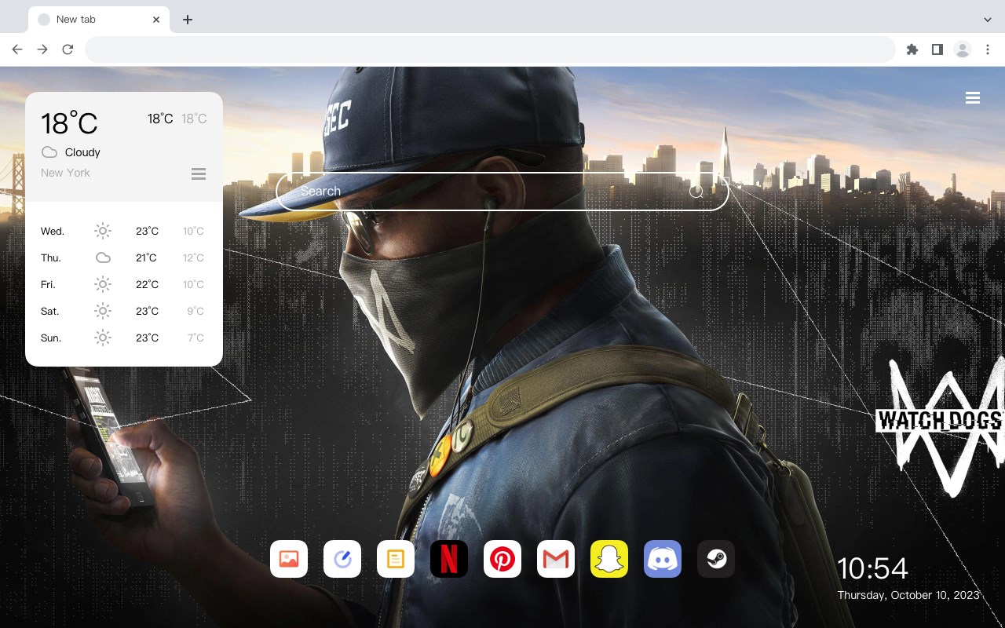Click the cloud icon in the Thu. row
This screenshot has width=1005, height=628.
[x=103, y=257]
